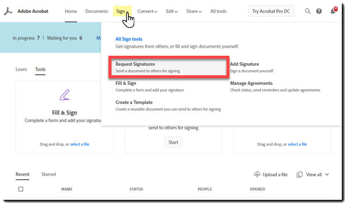Choose Request Signatures from the Sign menu
The image size is (345, 203).
169,67
